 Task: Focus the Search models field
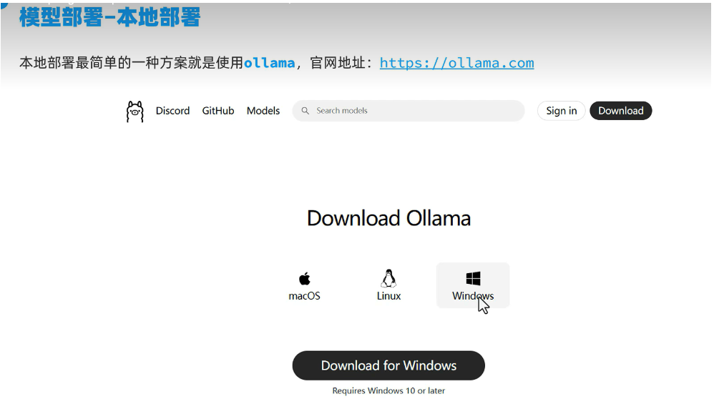[409, 111]
